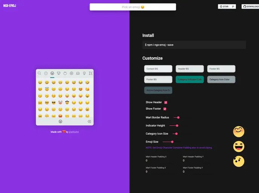Image resolution: width=259 pixels, height=193 pixels.
Task: Open the Category Indicator Color swatch
Action: [x=190, y=80]
